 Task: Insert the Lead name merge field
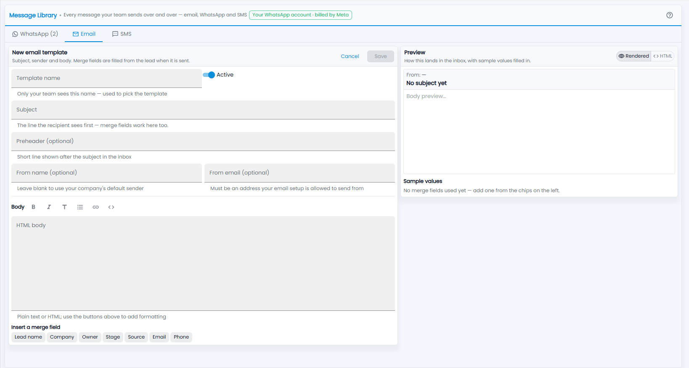tap(28, 337)
